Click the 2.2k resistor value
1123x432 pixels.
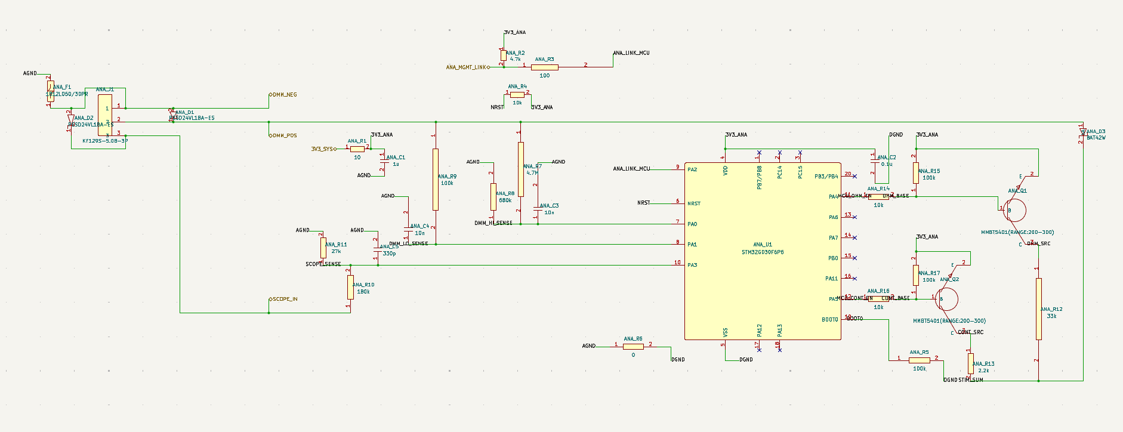pyautogui.click(x=983, y=371)
